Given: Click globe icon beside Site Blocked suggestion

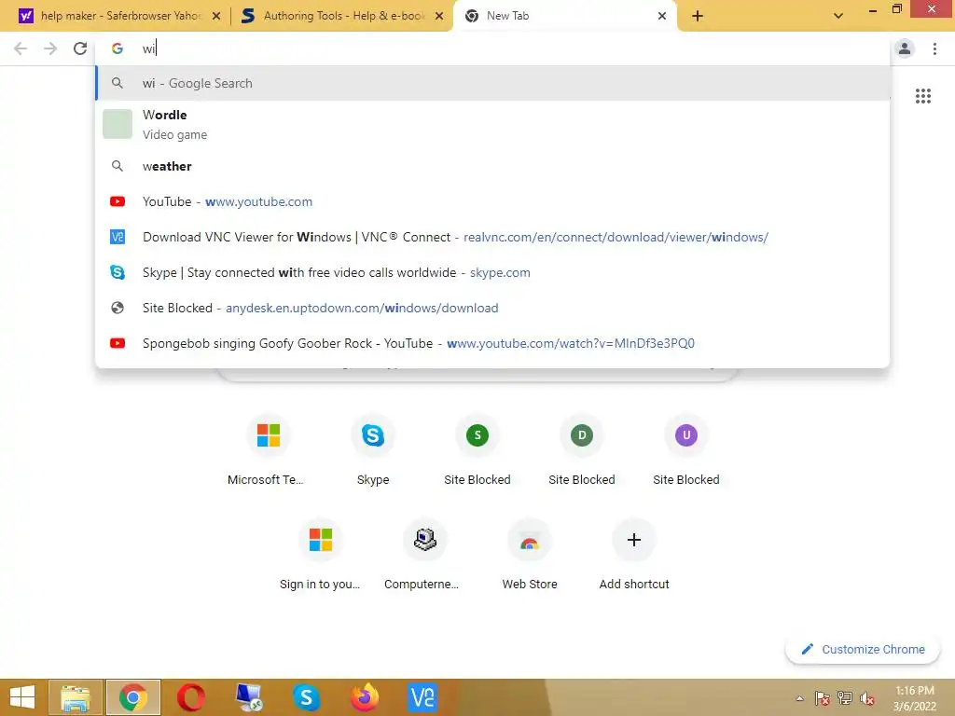Looking at the screenshot, I should click(x=118, y=308).
